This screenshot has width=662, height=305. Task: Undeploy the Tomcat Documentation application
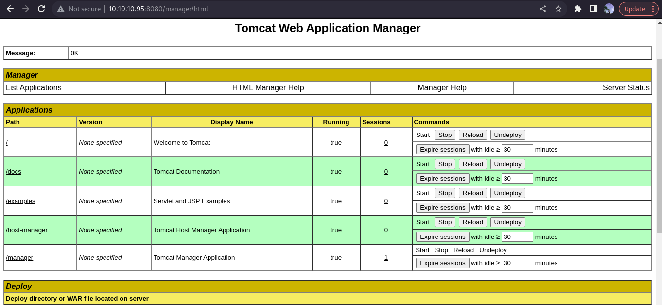[x=507, y=164]
